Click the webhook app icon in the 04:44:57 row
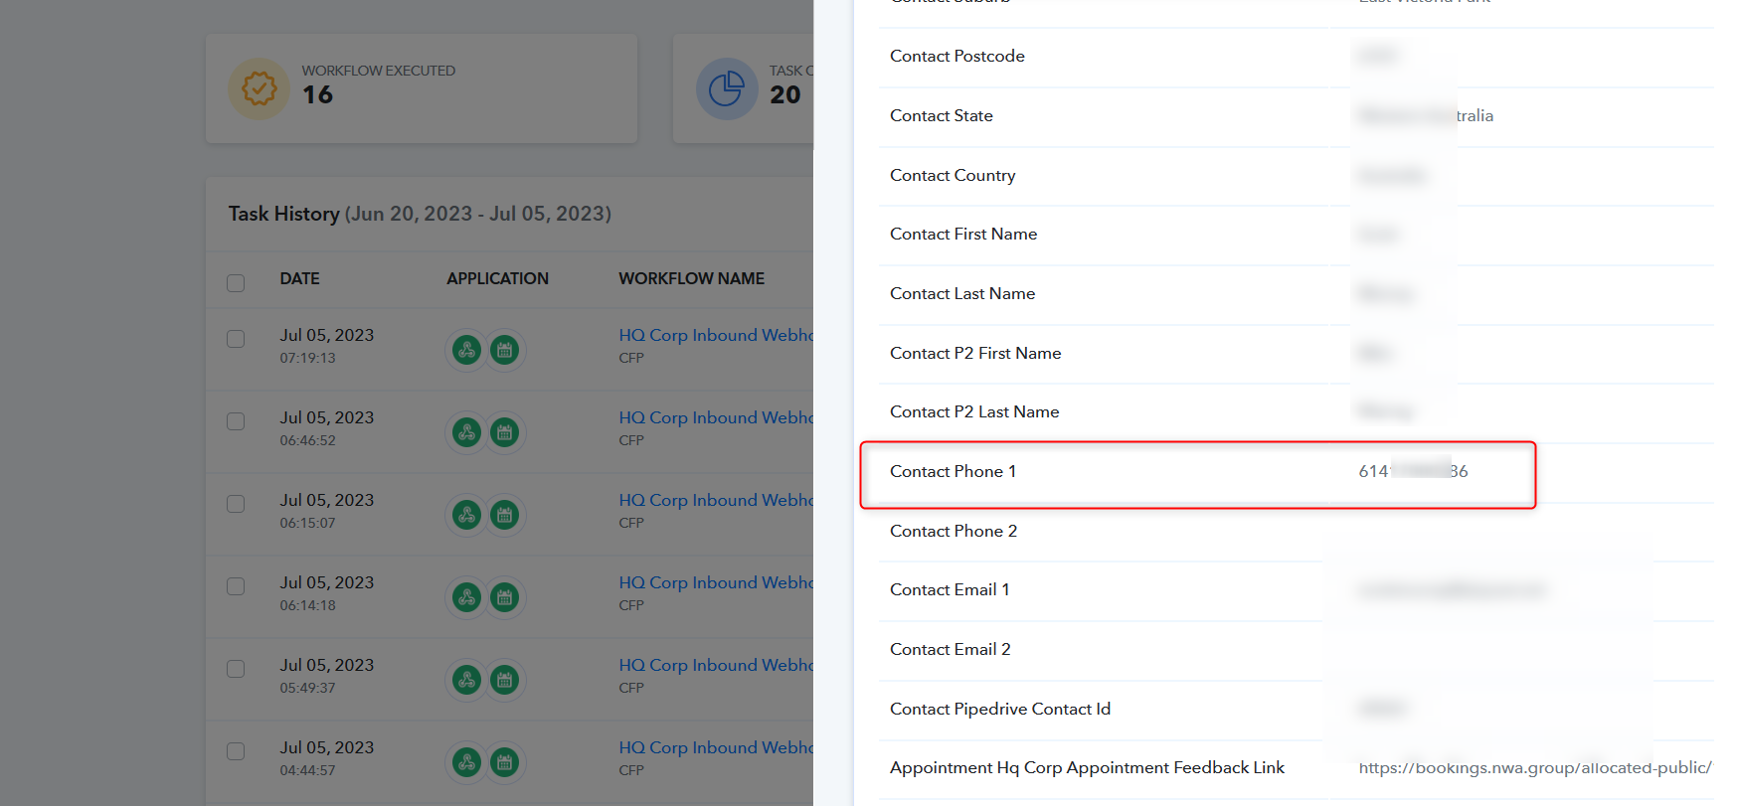 pos(467,762)
